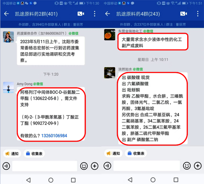Open attachment plus menu in right chat

(x=198, y=166)
